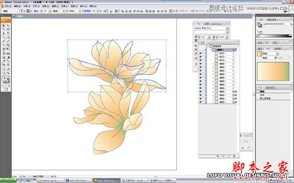
Task: Select the Zoom magnifier tool
Action: click(8, 73)
